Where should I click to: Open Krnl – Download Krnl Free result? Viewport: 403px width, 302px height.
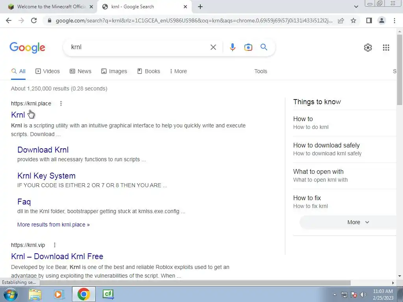pos(57,256)
